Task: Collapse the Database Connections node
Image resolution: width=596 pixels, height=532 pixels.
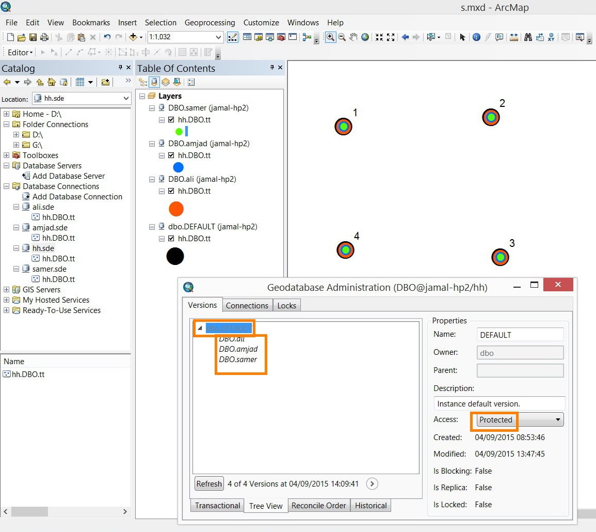Action: [x=7, y=186]
